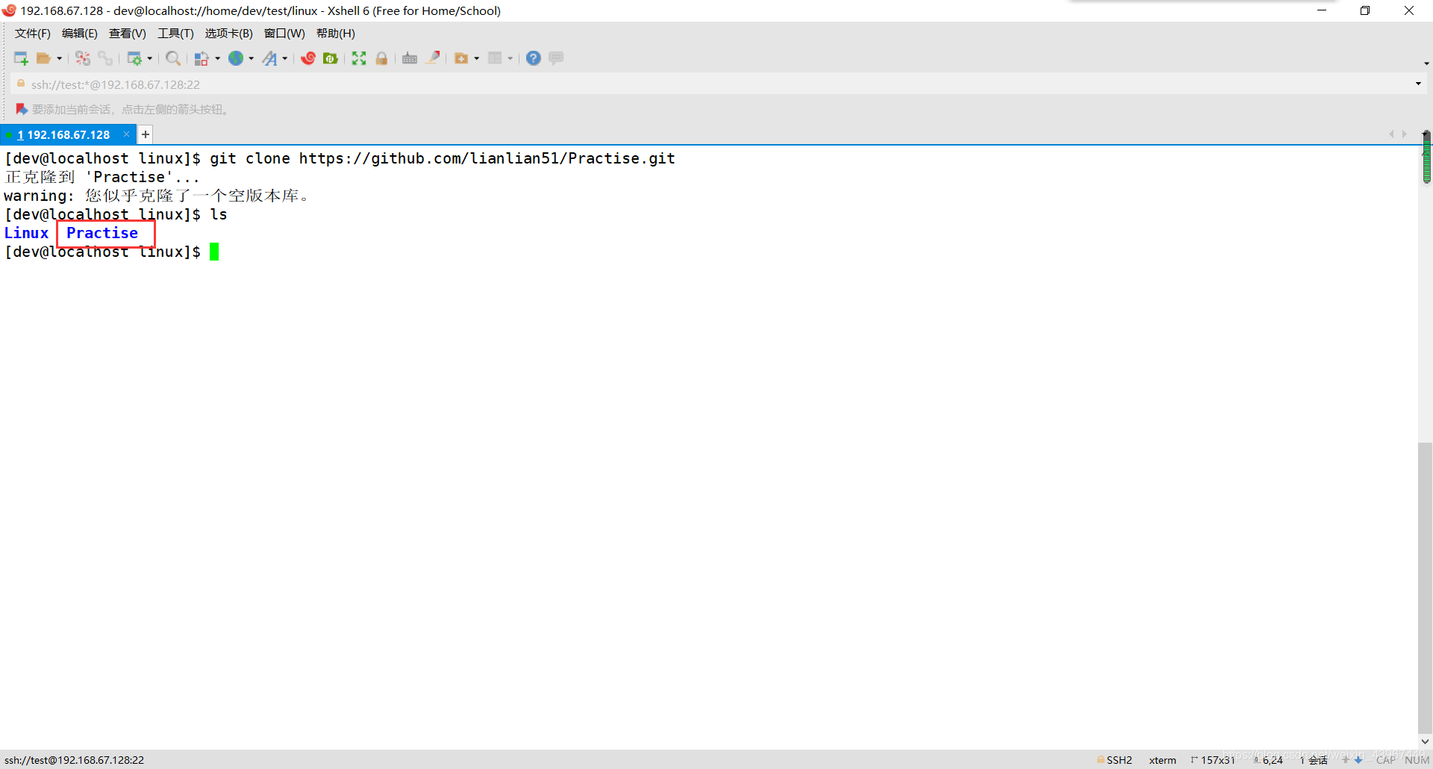This screenshot has width=1433, height=769.
Task: Open the 工具(T) menu
Action: [175, 34]
